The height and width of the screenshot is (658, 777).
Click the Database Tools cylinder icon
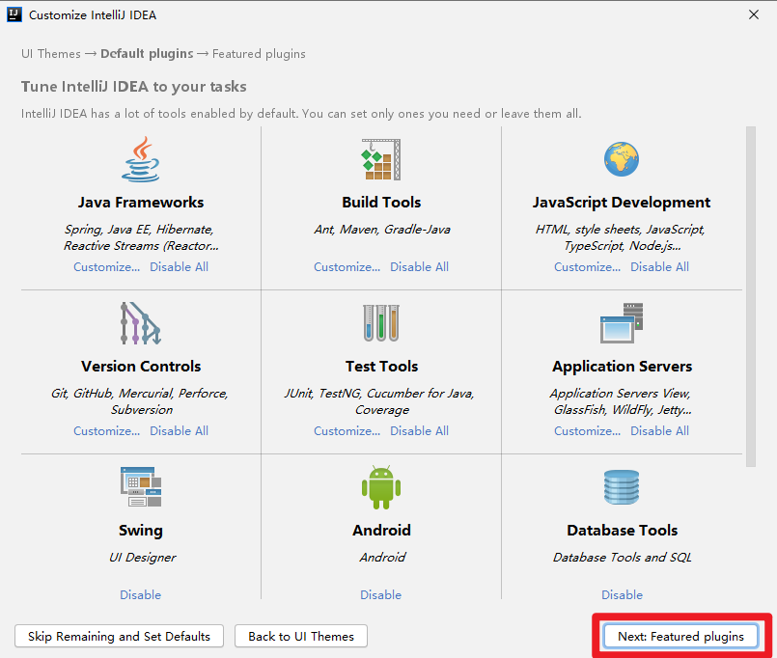622,487
